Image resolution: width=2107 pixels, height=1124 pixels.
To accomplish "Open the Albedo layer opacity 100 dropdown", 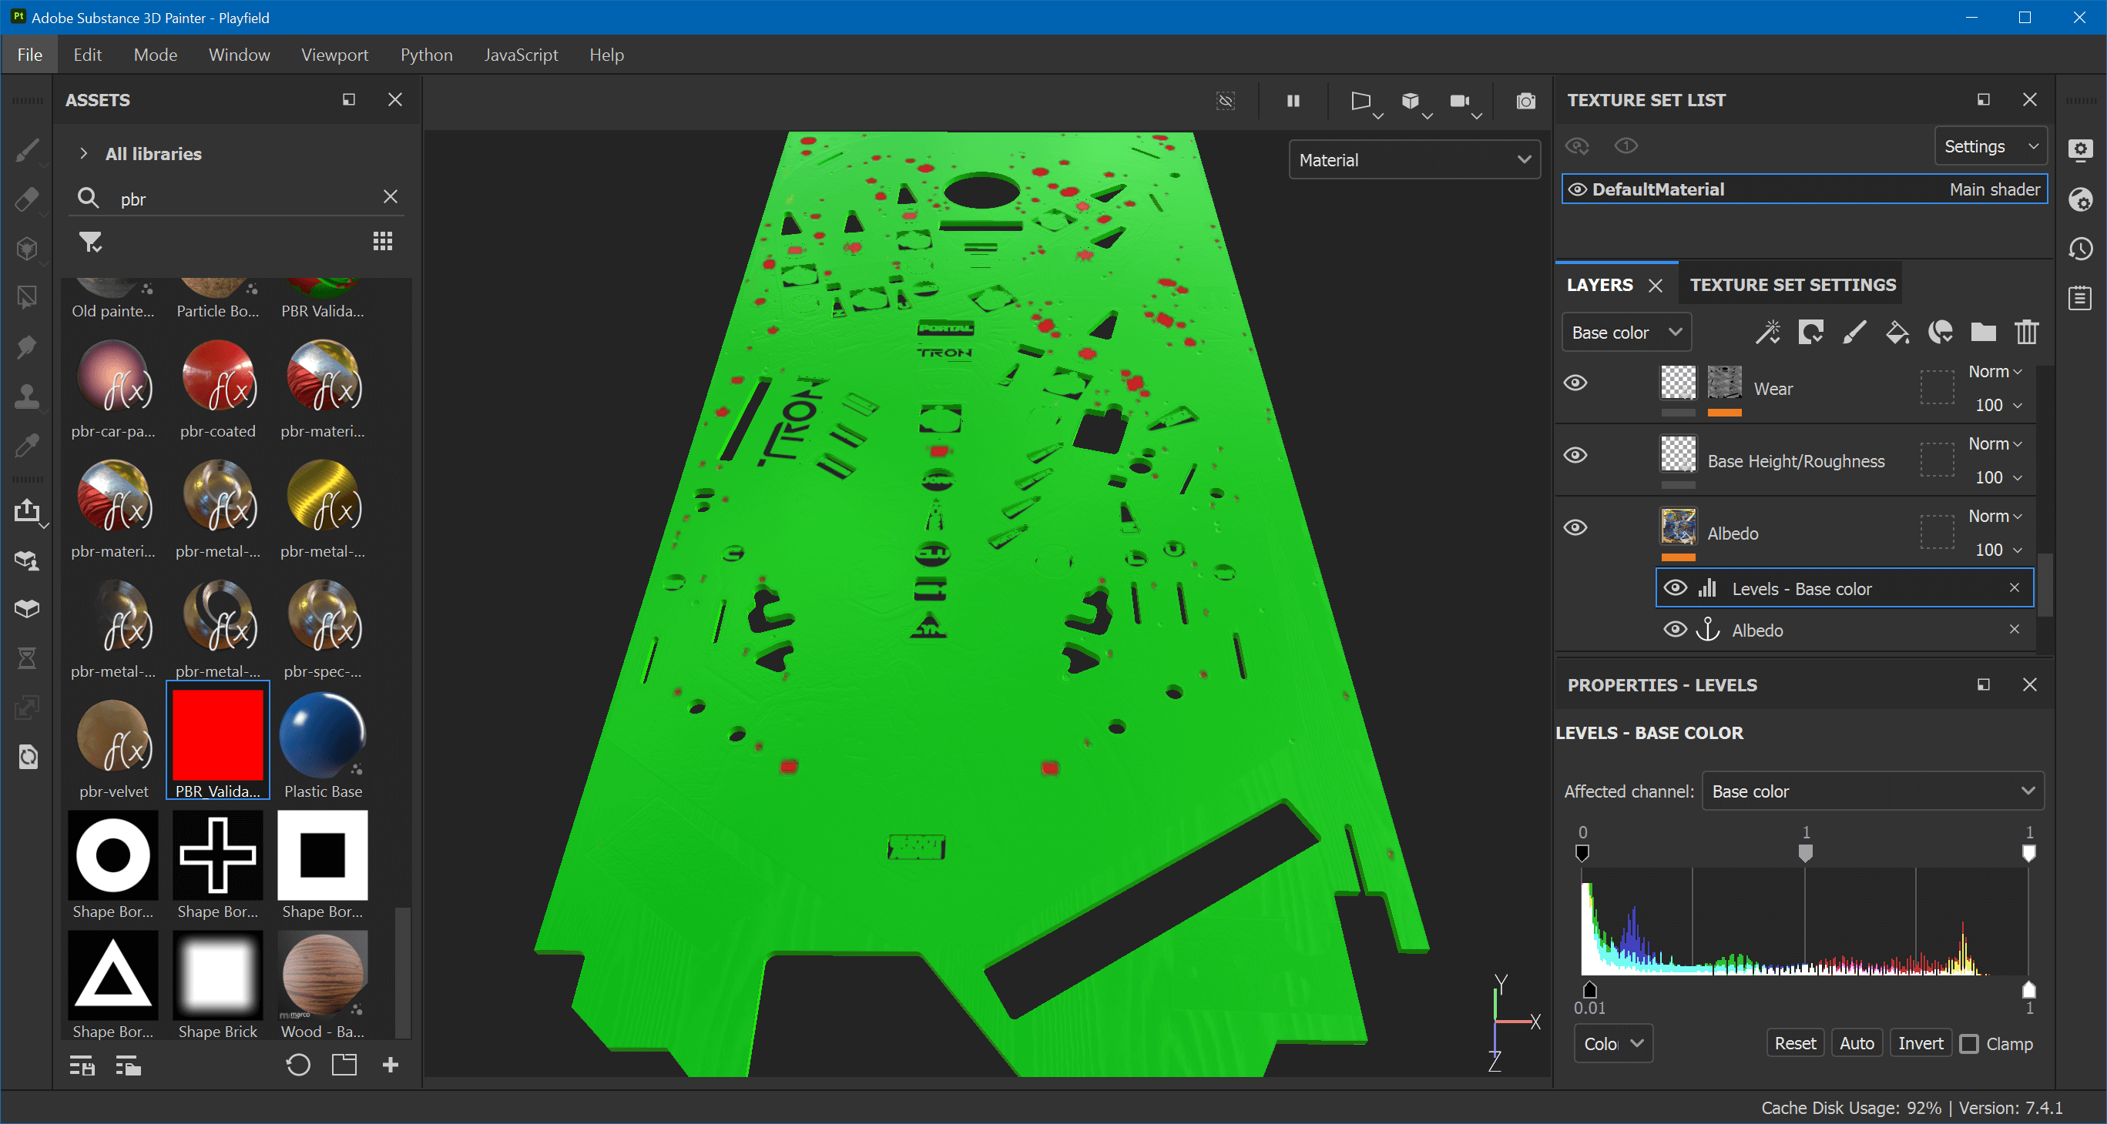I will tap(1998, 550).
